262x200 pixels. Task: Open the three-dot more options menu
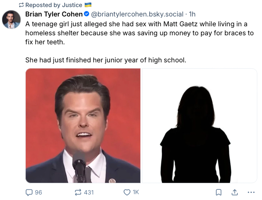click(x=251, y=192)
